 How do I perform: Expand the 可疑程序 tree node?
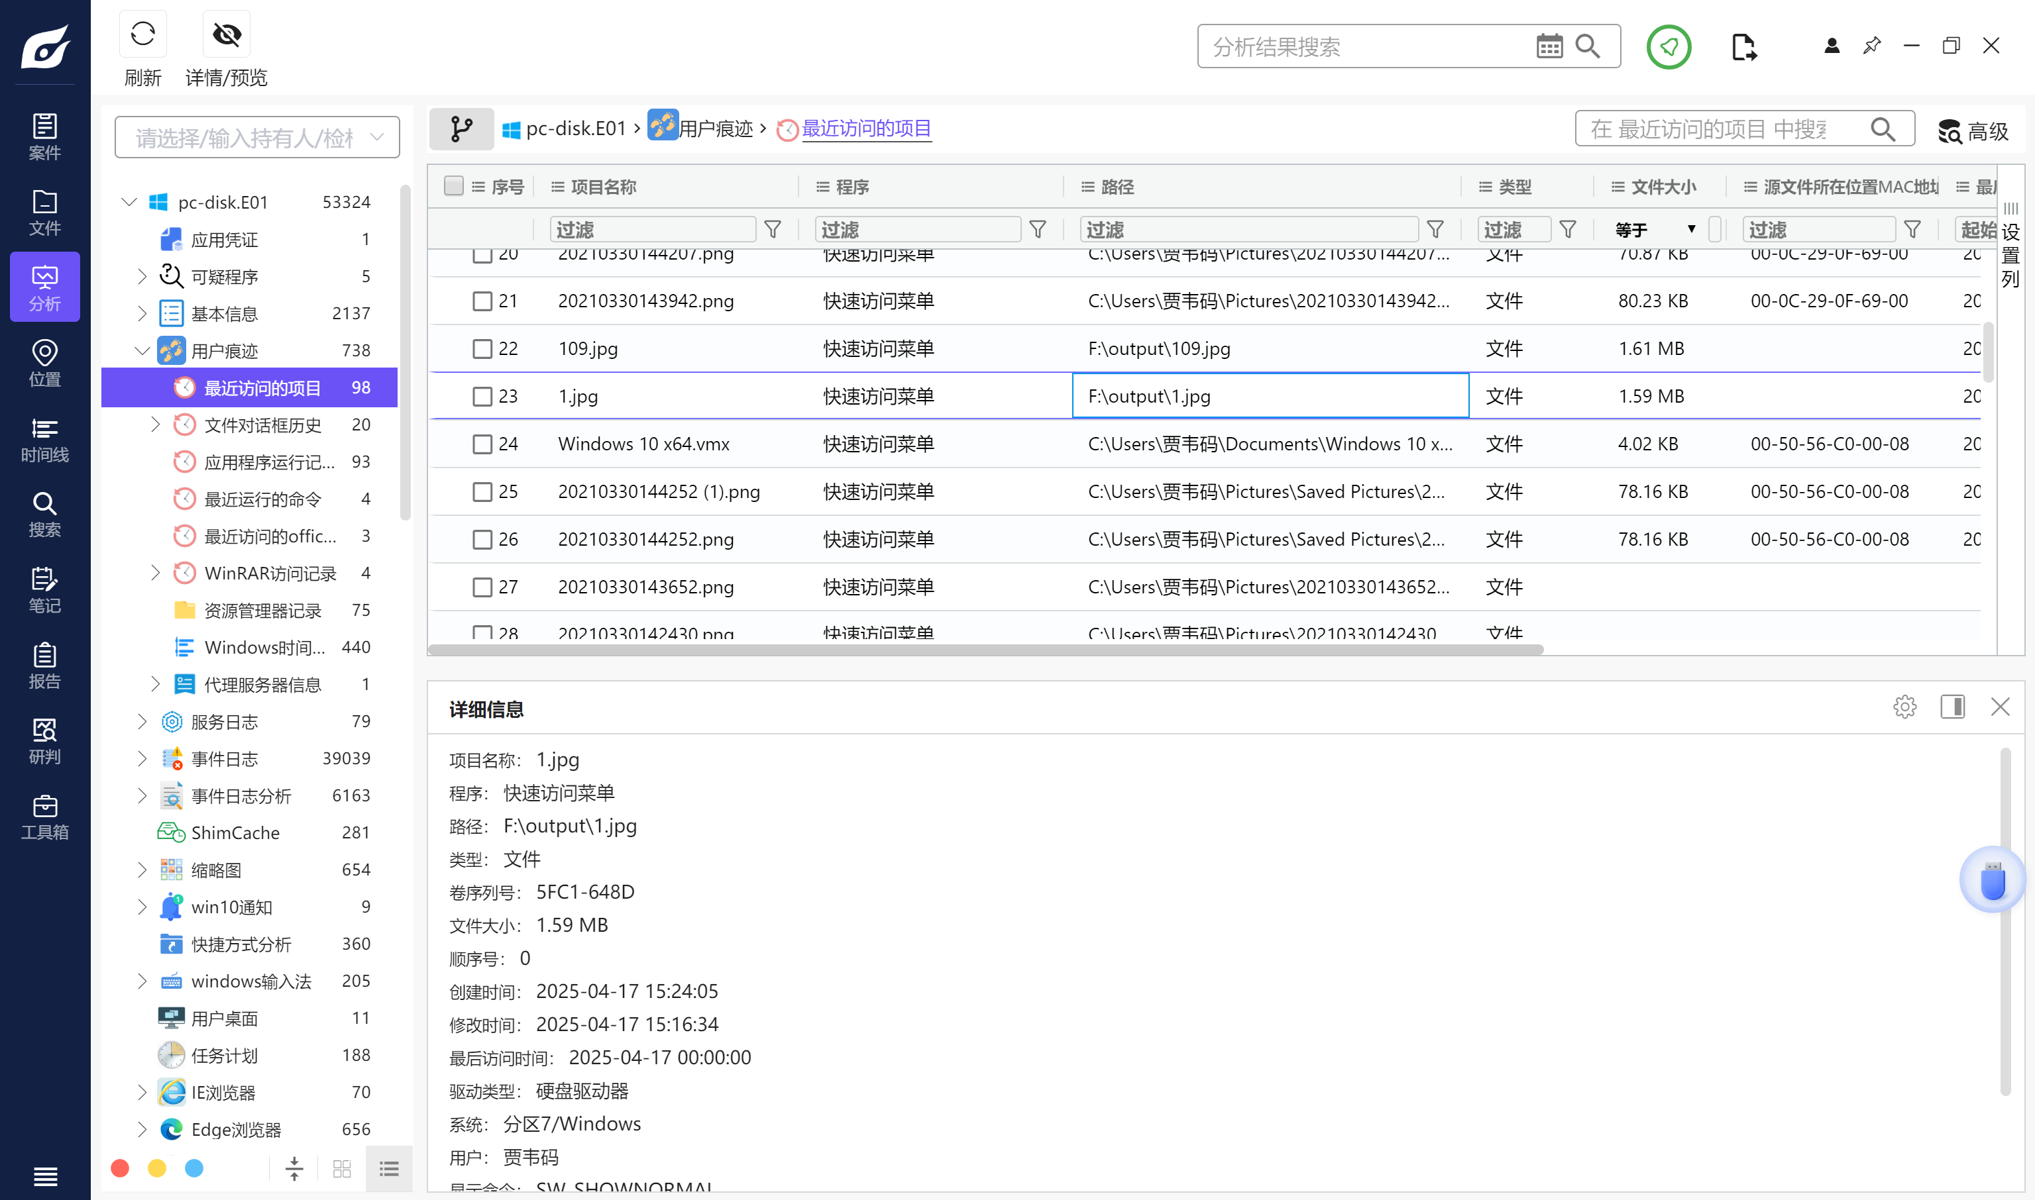click(142, 275)
